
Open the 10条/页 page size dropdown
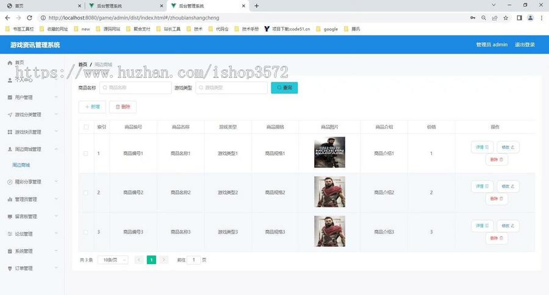113,260
